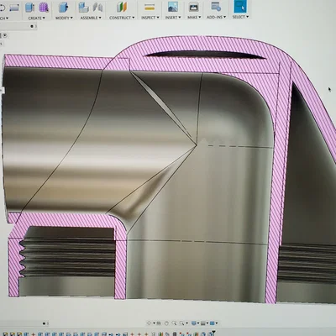336x336 pixels.
Task: Click the INSERT label in toolbar
Action: 173,18
